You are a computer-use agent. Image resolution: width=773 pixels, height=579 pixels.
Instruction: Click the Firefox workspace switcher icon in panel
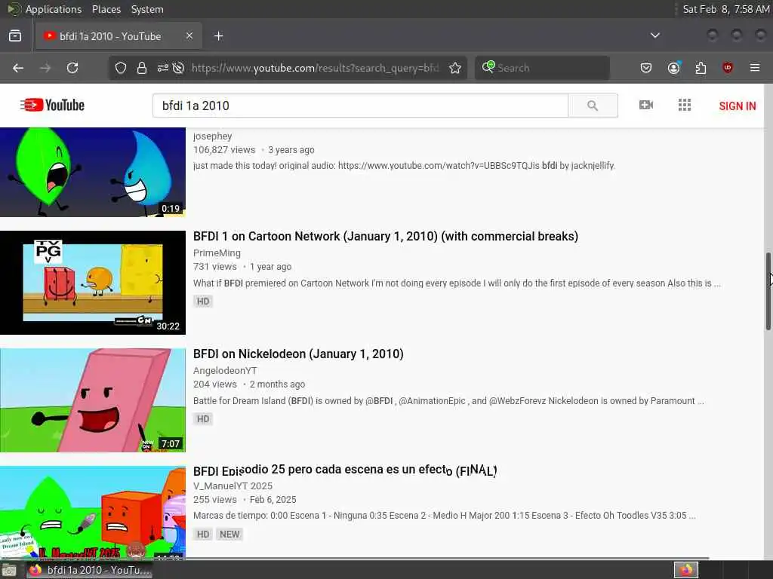(686, 570)
